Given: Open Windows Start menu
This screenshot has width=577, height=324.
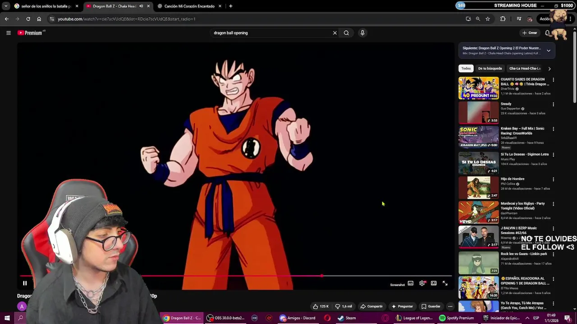Looking at the screenshot, I should [x=7, y=318].
